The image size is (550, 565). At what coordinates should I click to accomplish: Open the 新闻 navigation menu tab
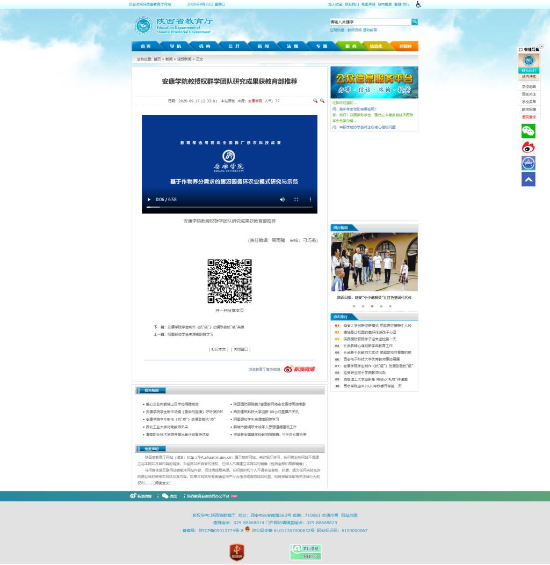tap(263, 46)
